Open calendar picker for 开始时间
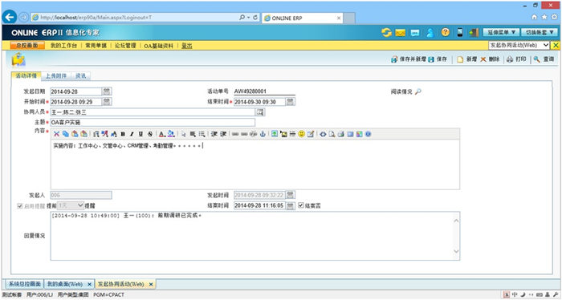Viewport: 562px width, 300px height. pyautogui.click(x=107, y=102)
